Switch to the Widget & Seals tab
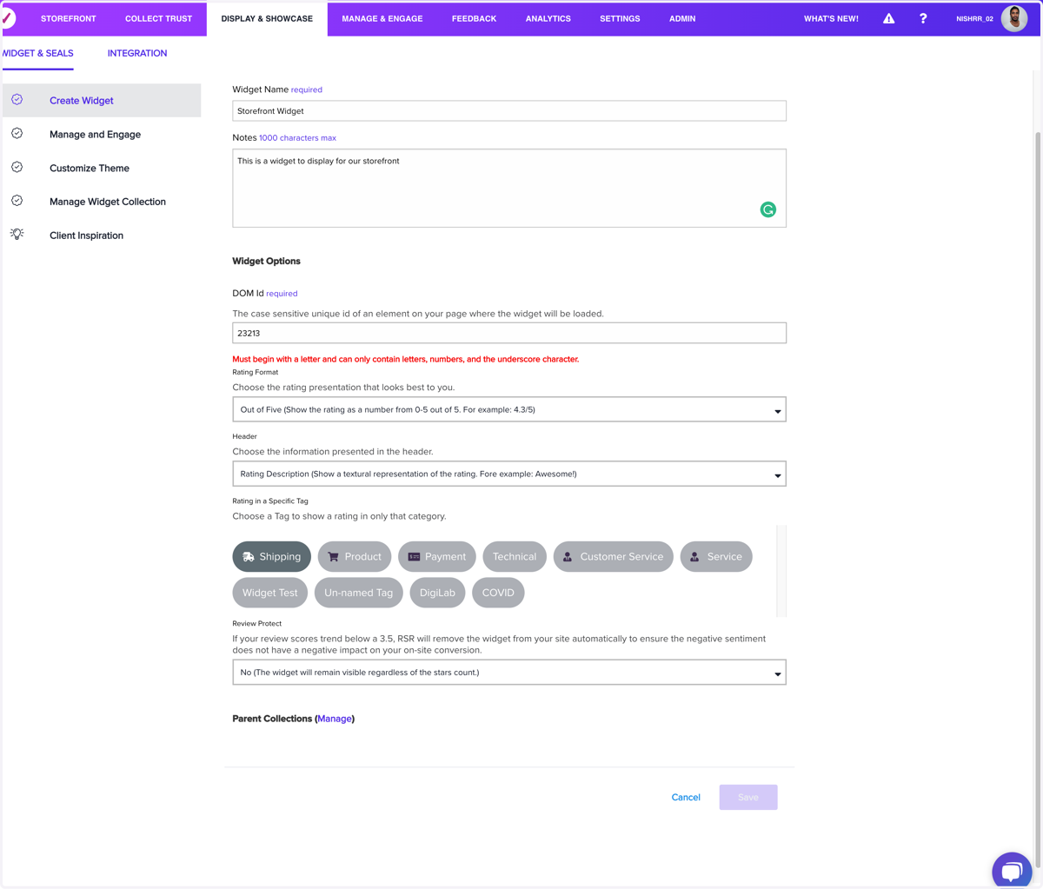This screenshot has height=889, width=1043. (37, 53)
